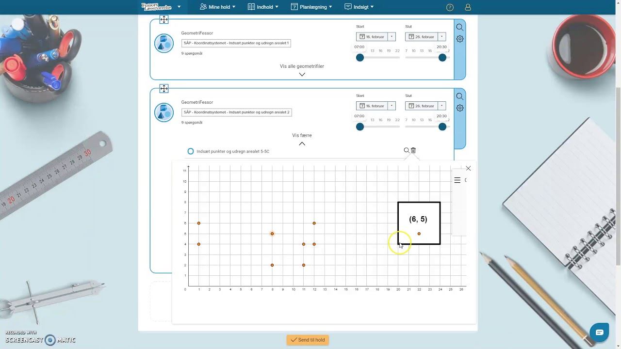Delete question 5-5C with trash icon
Image resolution: width=621 pixels, height=349 pixels.
point(413,151)
